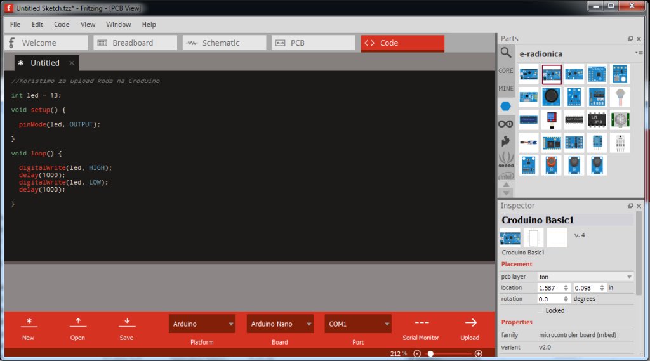Pick the 4x4 keypad part
This screenshot has height=361, width=650.
click(x=552, y=120)
